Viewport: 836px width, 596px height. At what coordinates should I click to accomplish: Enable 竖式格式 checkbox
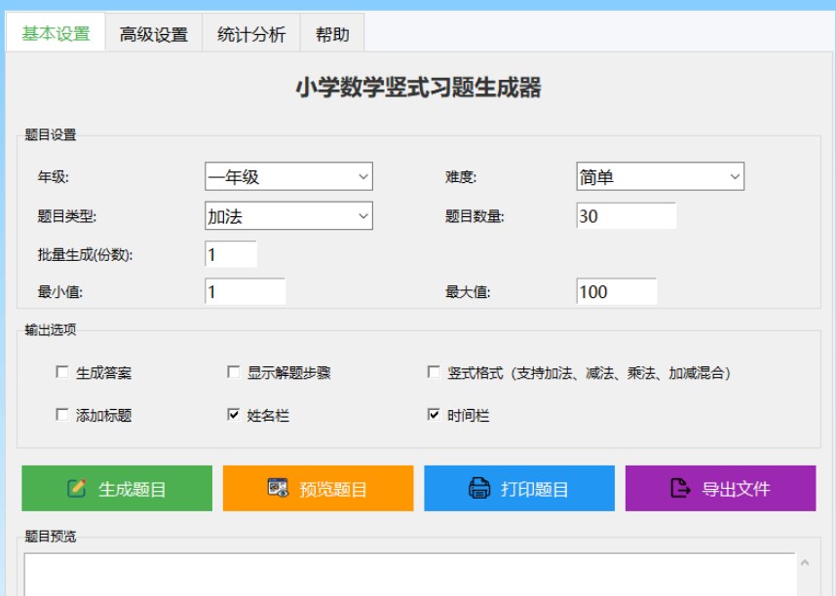click(x=434, y=372)
